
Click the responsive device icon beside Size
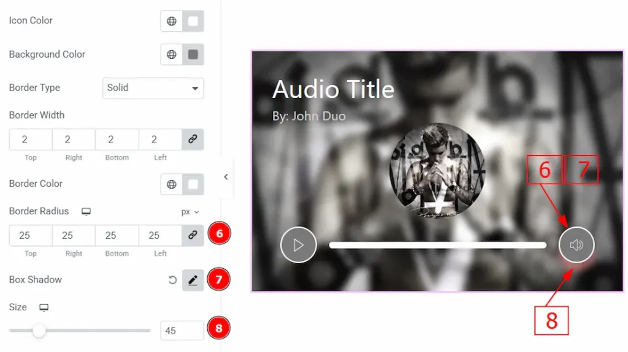(x=44, y=307)
